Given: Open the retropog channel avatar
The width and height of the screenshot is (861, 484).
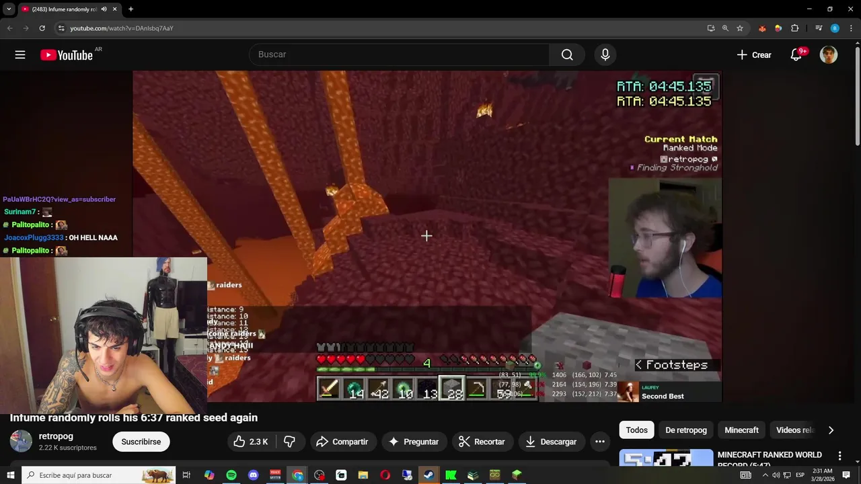Looking at the screenshot, I should 21,441.
